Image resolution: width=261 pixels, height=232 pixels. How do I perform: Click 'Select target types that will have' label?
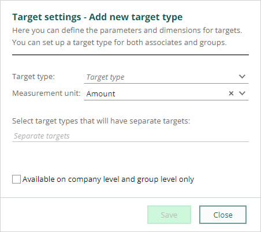(x=101, y=121)
